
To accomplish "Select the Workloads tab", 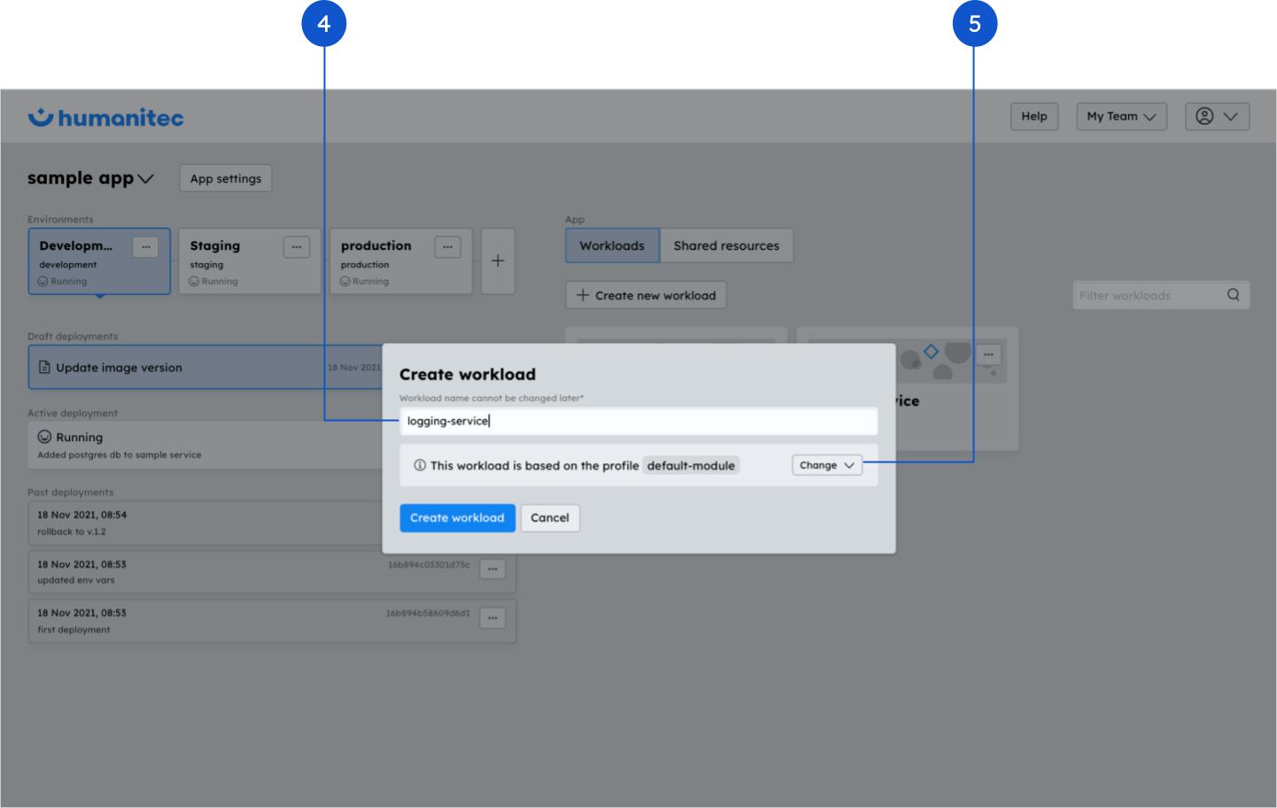I will pos(612,245).
